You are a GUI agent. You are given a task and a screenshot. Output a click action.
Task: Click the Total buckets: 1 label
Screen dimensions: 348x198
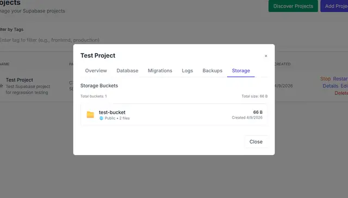pos(94,96)
